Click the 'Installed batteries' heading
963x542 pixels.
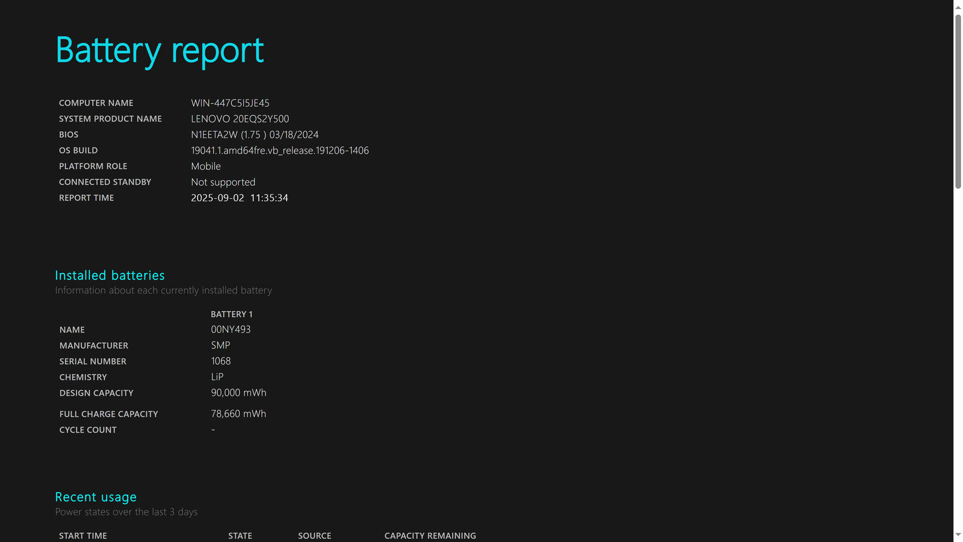point(110,275)
